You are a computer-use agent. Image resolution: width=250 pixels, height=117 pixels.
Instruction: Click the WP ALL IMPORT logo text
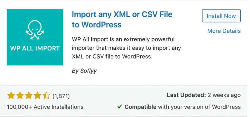tap(35, 48)
